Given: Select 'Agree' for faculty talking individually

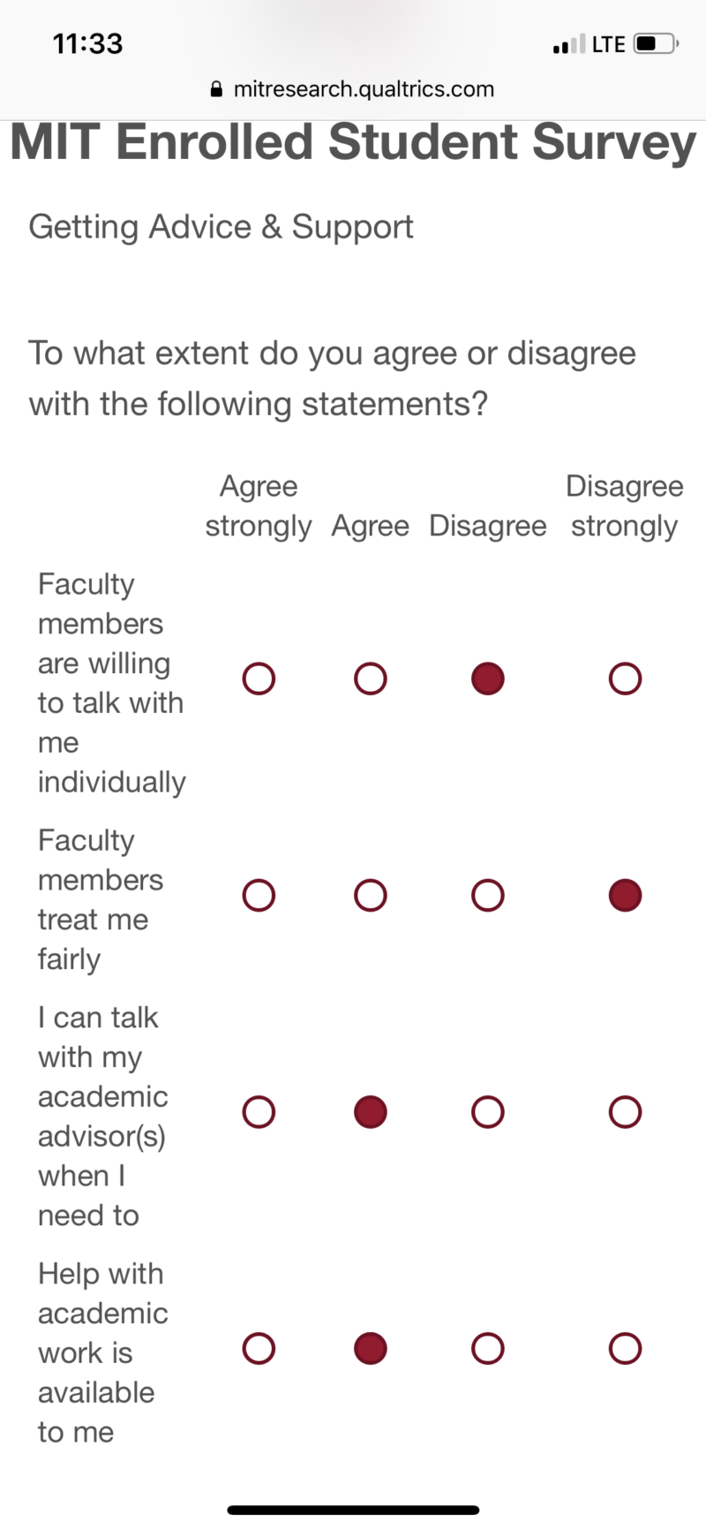Looking at the screenshot, I should click(x=370, y=678).
